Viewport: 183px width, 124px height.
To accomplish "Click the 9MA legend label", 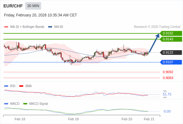I will (29, 86).
